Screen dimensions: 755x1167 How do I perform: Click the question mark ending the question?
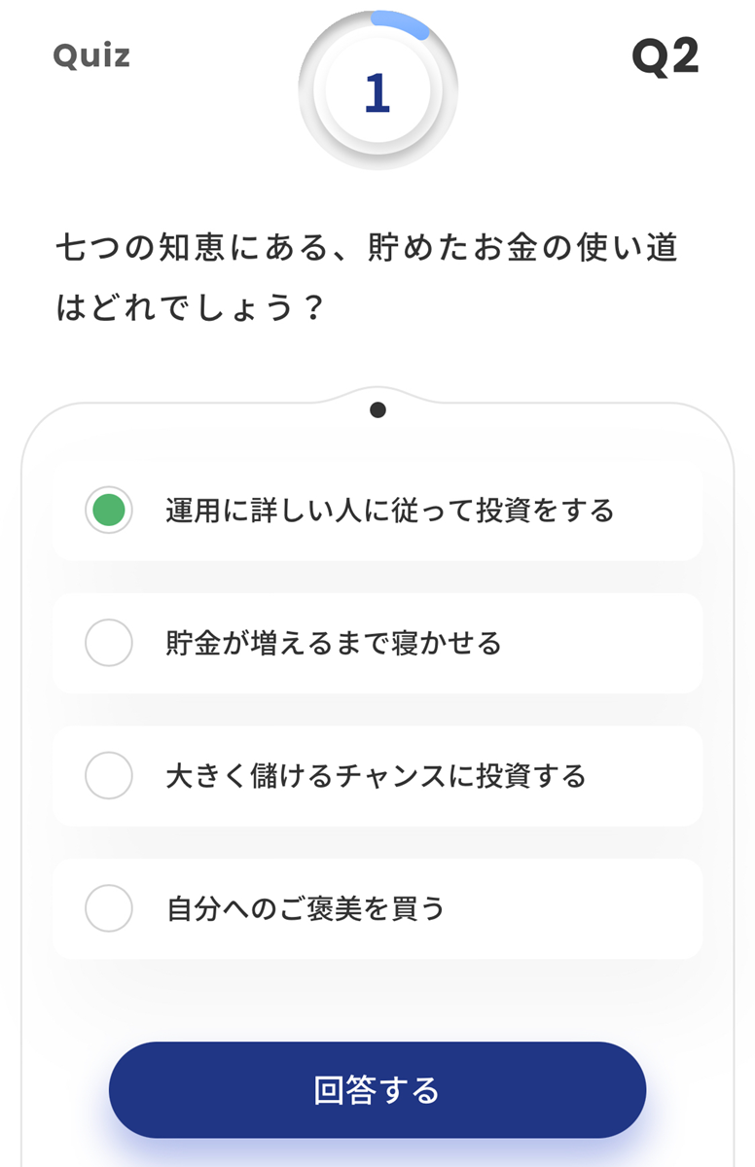[311, 308]
